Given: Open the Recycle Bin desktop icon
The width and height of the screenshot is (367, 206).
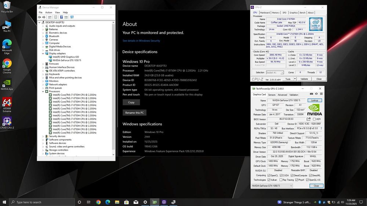Looking at the screenshot, I should point(7,7).
